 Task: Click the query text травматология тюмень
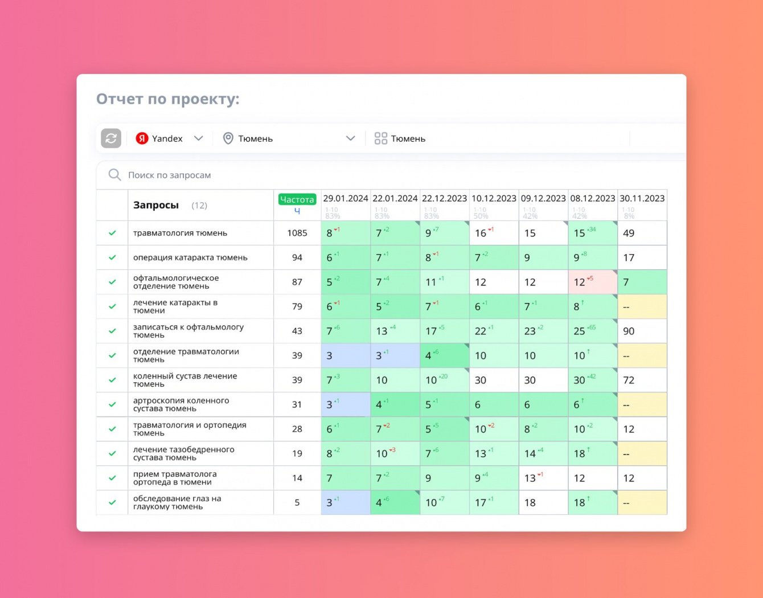180,233
